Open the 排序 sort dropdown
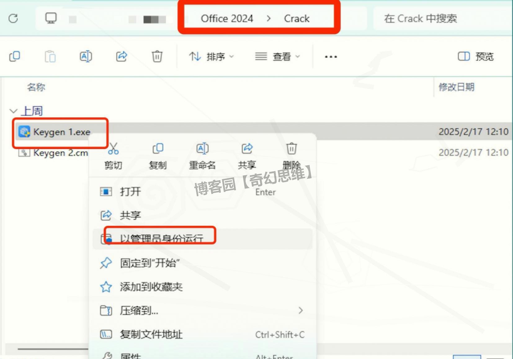The height and width of the screenshot is (359, 513). pyautogui.click(x=211, y=56)
